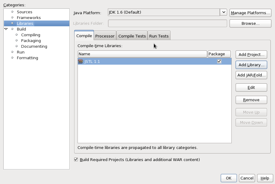
Task: Select JDK 1.6 (Default) combo box
Action: (164, 12)
